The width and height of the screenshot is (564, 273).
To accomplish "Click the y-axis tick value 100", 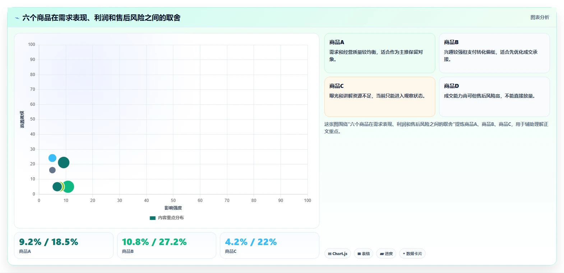I will [x=32, y=44].
